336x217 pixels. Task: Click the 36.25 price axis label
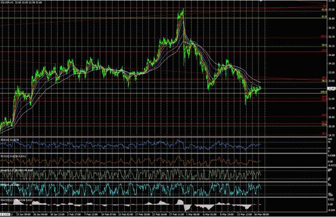331,27
